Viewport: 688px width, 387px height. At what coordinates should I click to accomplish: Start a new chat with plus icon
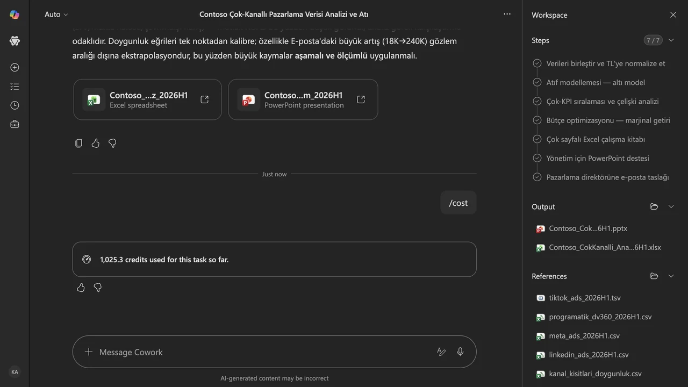tap(15, 68)
